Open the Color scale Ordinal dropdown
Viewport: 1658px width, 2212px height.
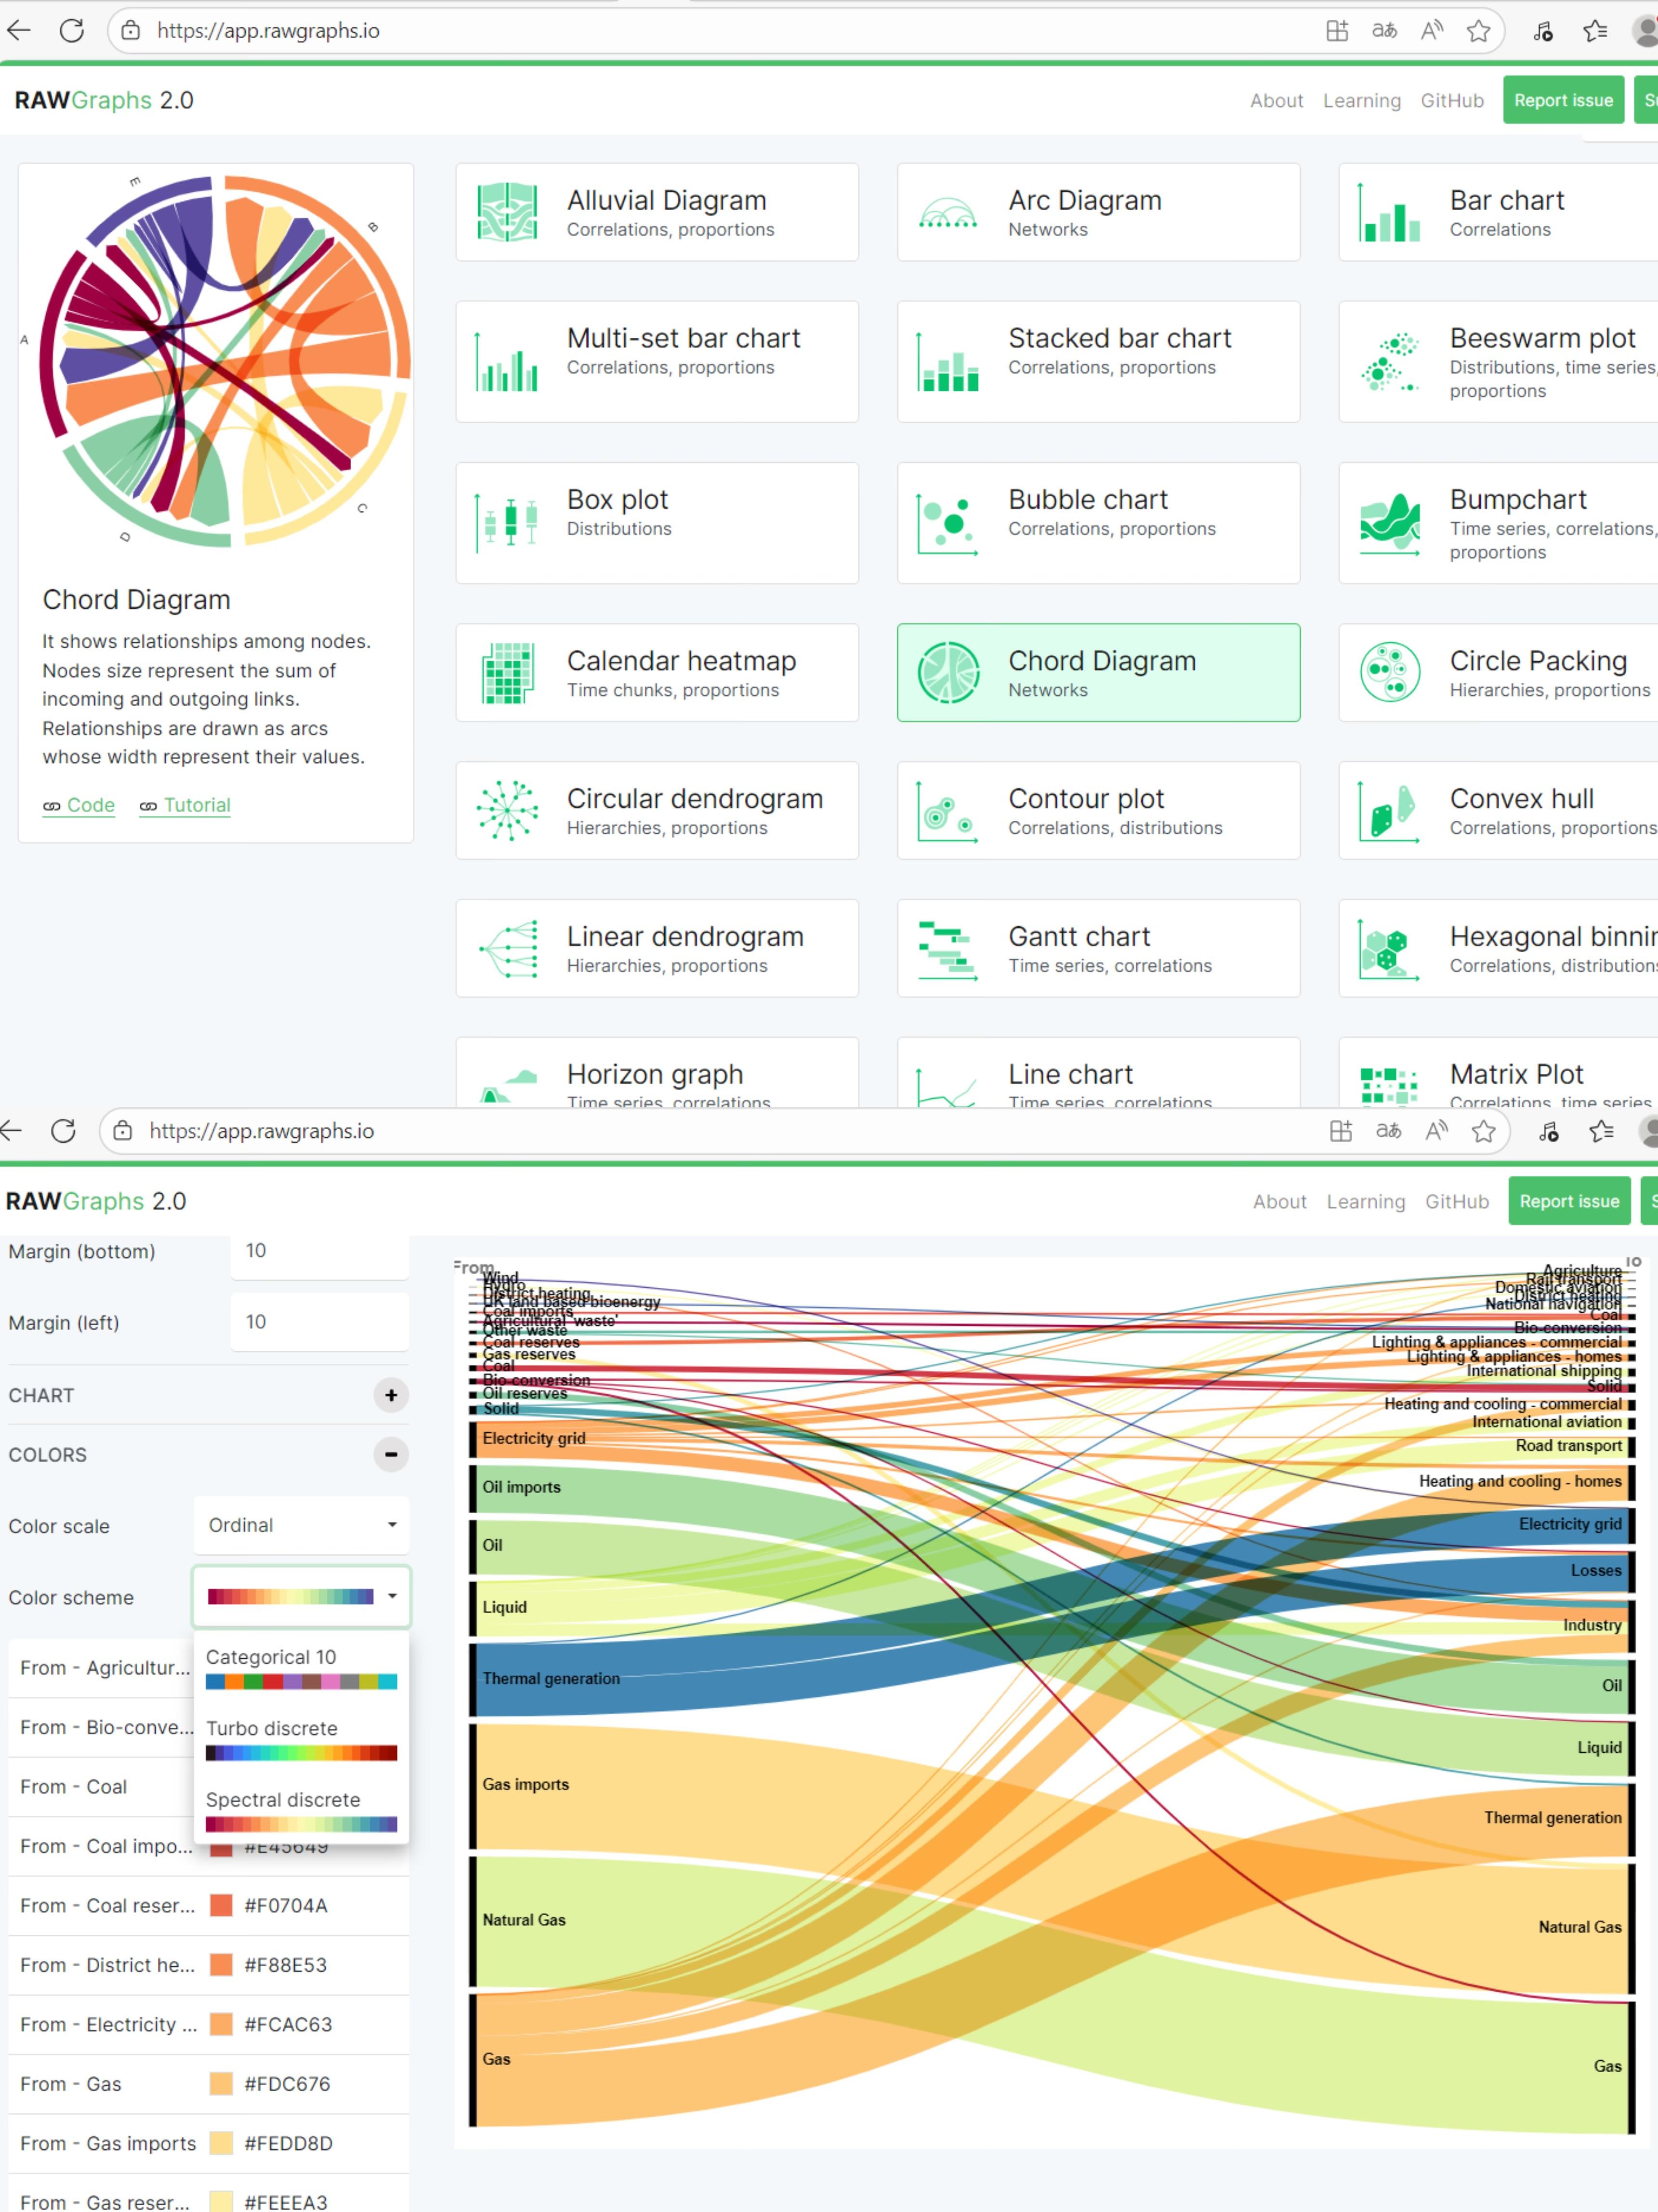point(301,1525)
